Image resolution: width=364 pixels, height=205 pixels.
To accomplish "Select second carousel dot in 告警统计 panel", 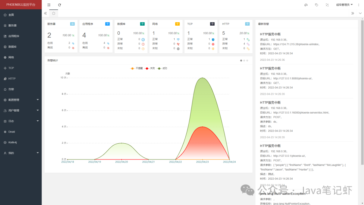I will 244,61.
